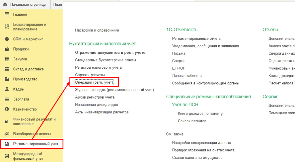Image resolution: width=295 pixels, height=162 pixels.
Task: Open Порядок отражения на счетах учета
Action: [203, 150]
